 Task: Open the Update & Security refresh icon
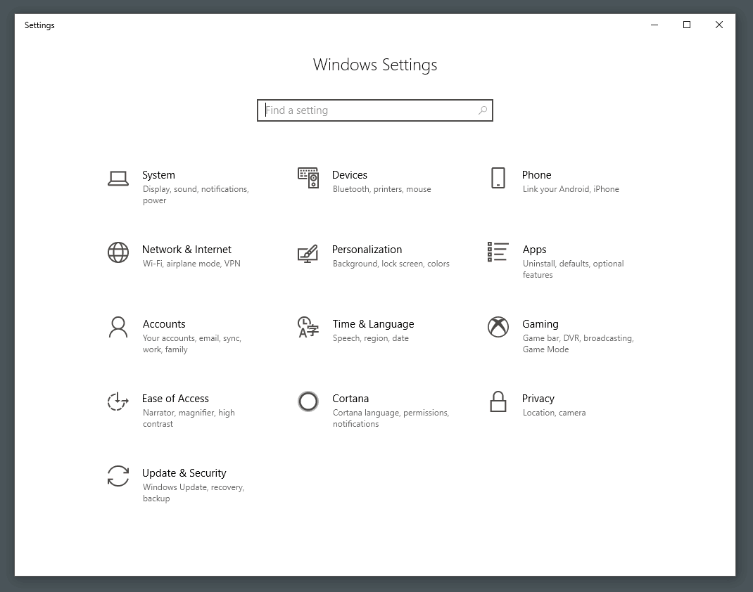[118, 476]
